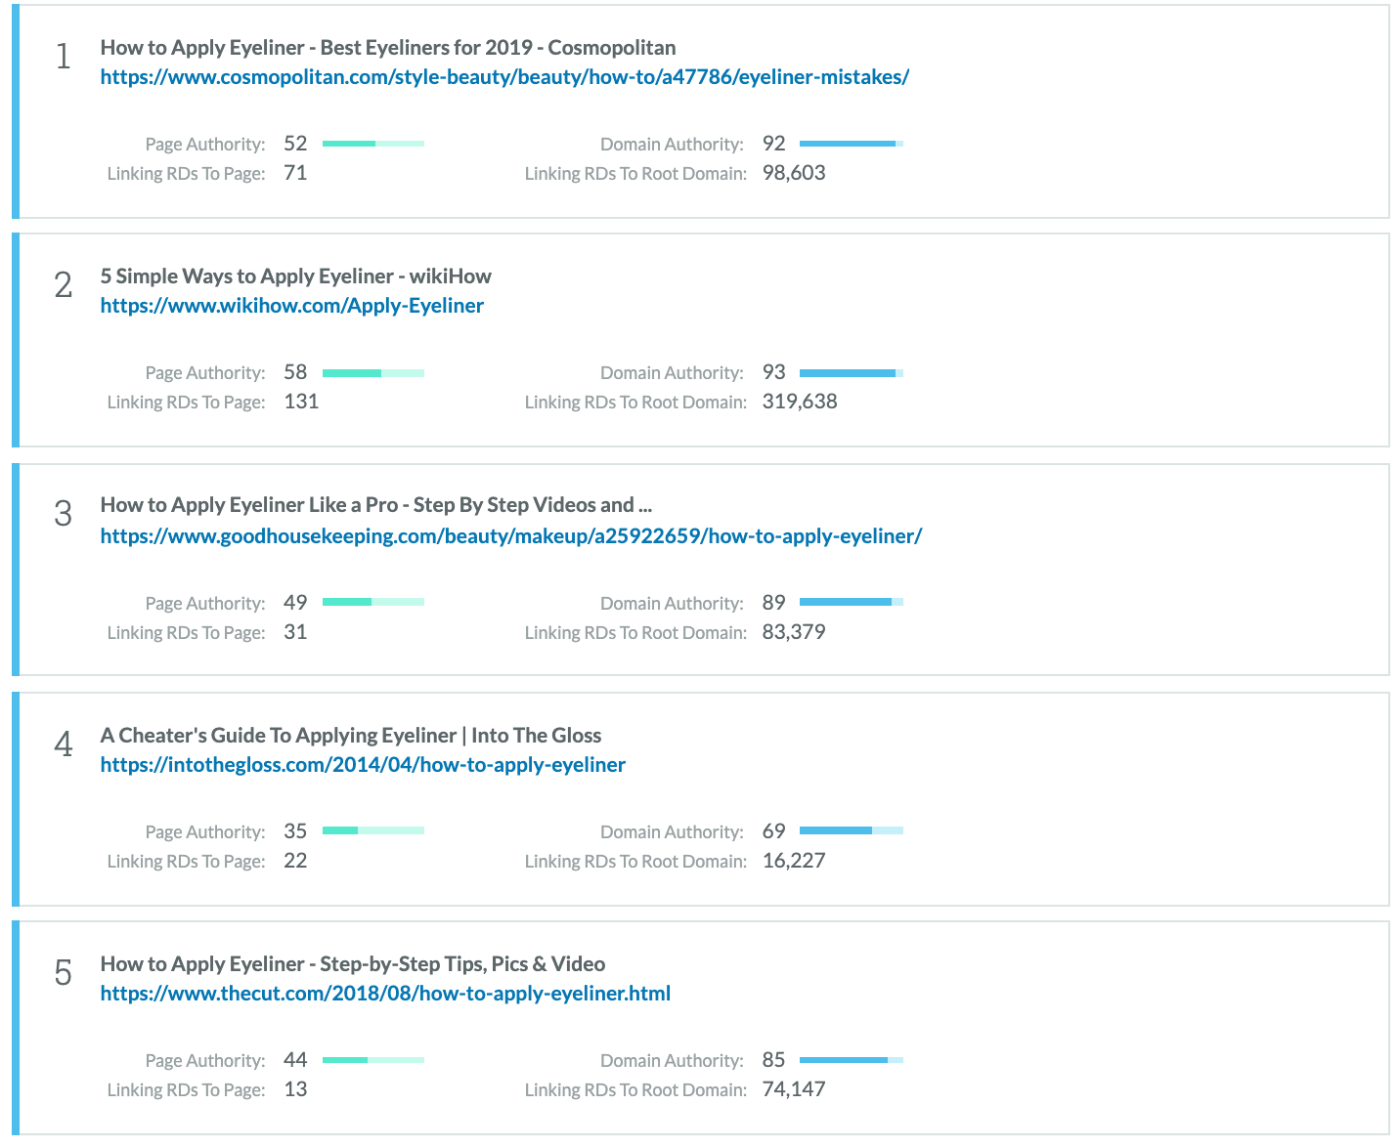Viewport: 1400px width, 1147px height.
Task: Click rank number 3 beside Good Housekeeping result
Action: 64,514
